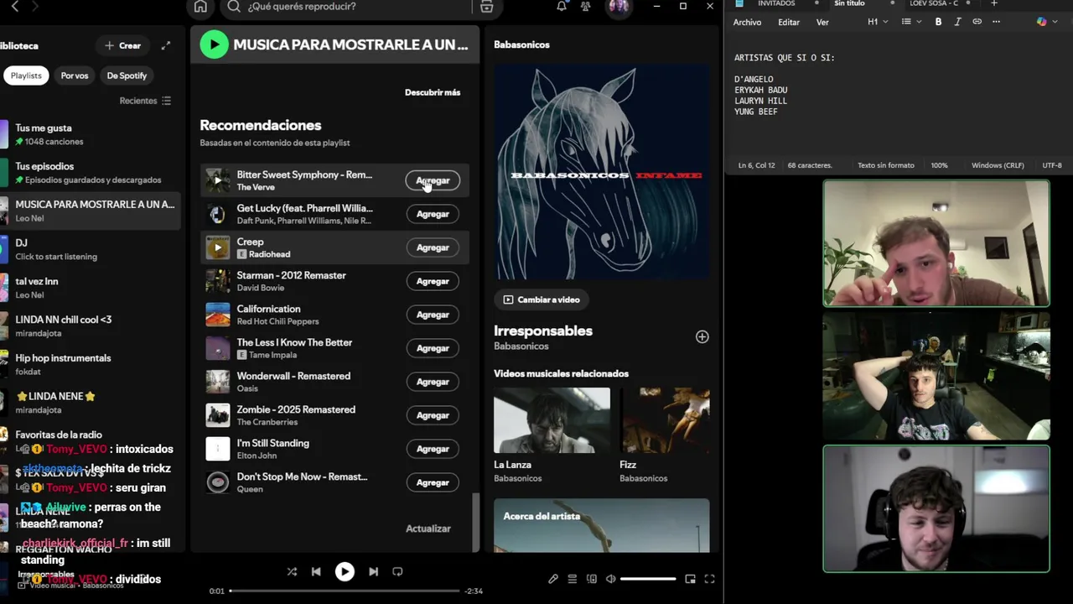Click the Crear button in the library

coord(122,45)
